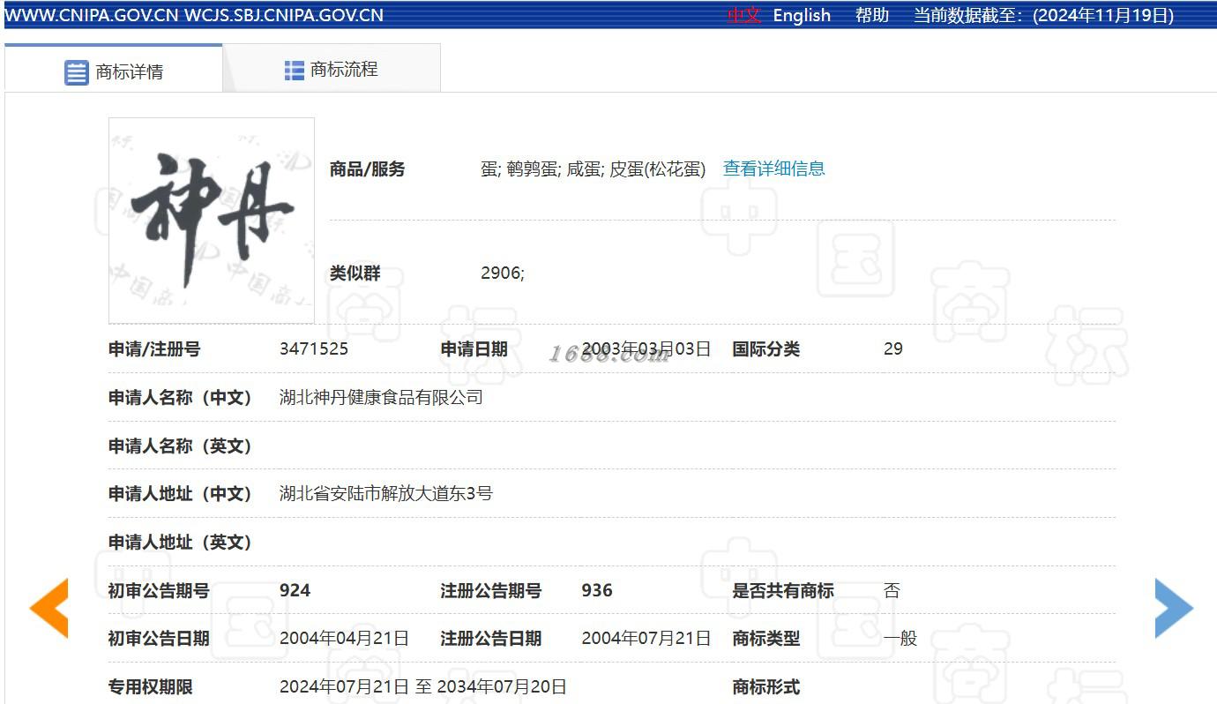Viewport: 1217px width, 704px height.
Task: Open the 帮助 help link
Action: coord(872,15)
